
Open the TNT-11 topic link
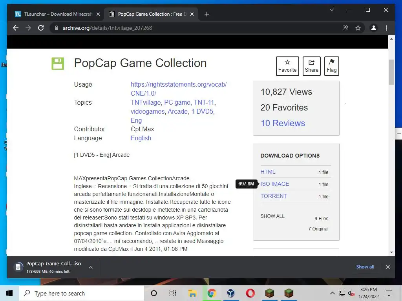204,102
